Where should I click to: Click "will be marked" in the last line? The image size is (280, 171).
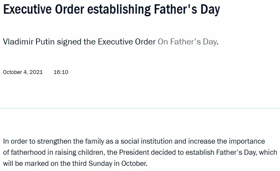coord(24,163)
